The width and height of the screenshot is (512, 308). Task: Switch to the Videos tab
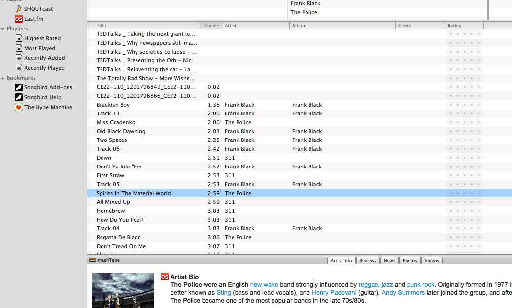431,261
